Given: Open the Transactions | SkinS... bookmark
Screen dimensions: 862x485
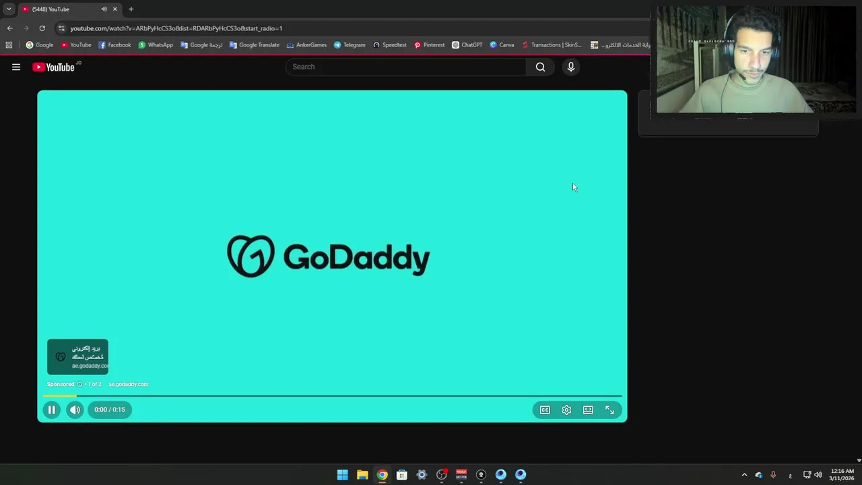Looking at the screenshot, I should tap(552, 45).
